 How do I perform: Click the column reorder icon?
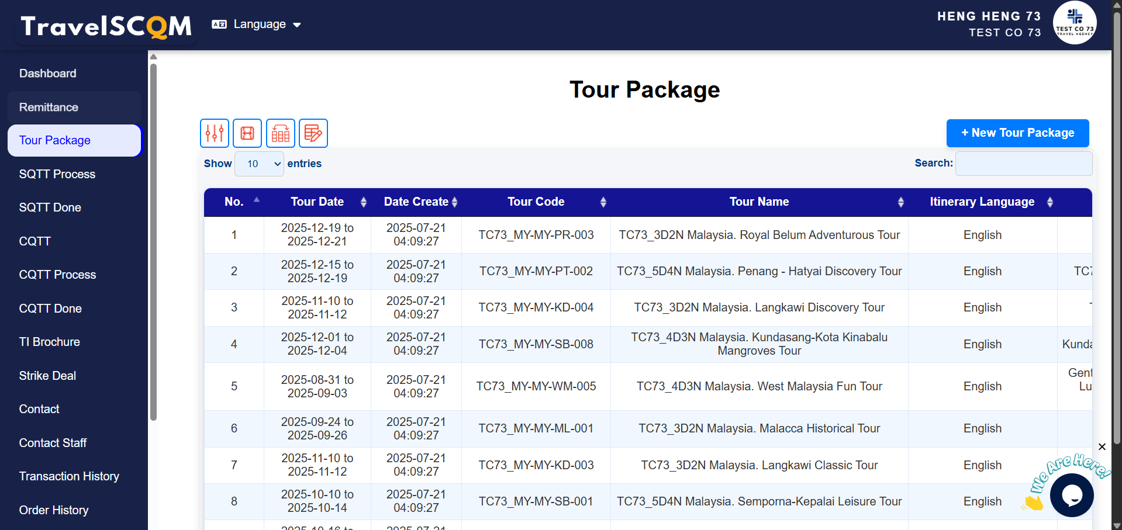click(281, 133)
